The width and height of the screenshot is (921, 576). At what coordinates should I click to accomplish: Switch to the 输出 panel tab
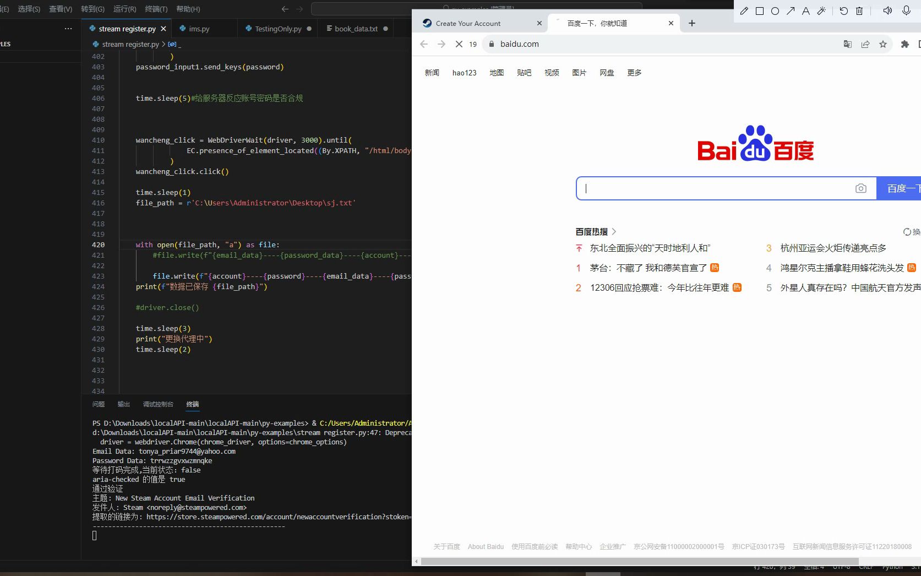tap(124, 404)
